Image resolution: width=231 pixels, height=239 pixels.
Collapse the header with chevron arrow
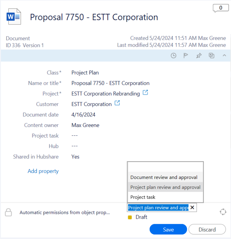click(x=224, y=56)
